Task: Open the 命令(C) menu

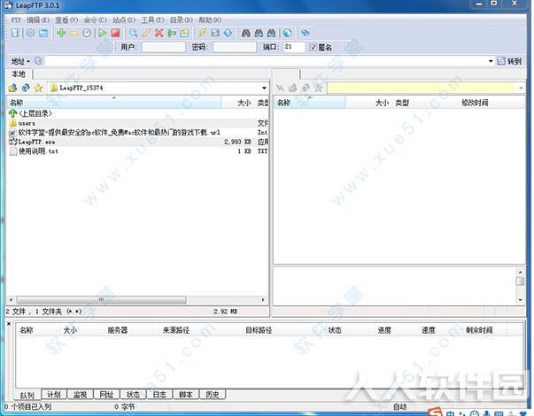Action: [x=95, y=19]
